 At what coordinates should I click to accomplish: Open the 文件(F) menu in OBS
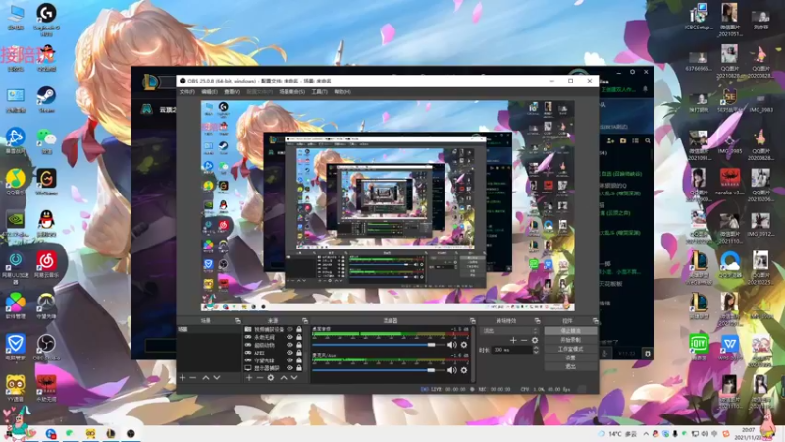coord(186,92)
